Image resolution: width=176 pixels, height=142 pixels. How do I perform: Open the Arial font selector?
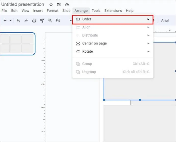pos(165,20)
